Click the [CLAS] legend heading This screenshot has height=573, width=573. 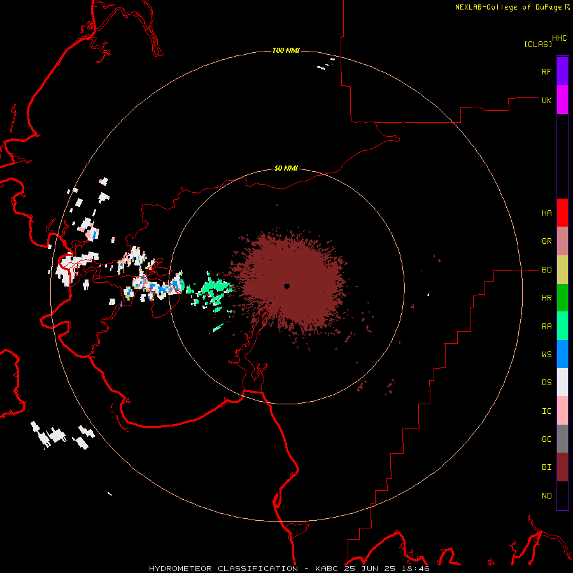pos(538,44)
